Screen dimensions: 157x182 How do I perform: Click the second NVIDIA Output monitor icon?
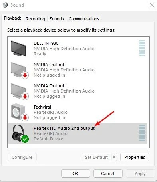tap(18, 91)
